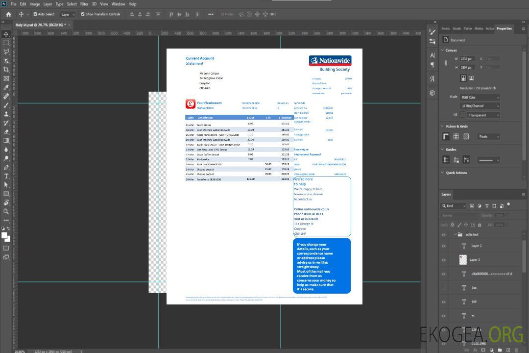Viewport: 529px width, 353px height.
Task: Select the Path Selection tool
Action: [6, 185]
